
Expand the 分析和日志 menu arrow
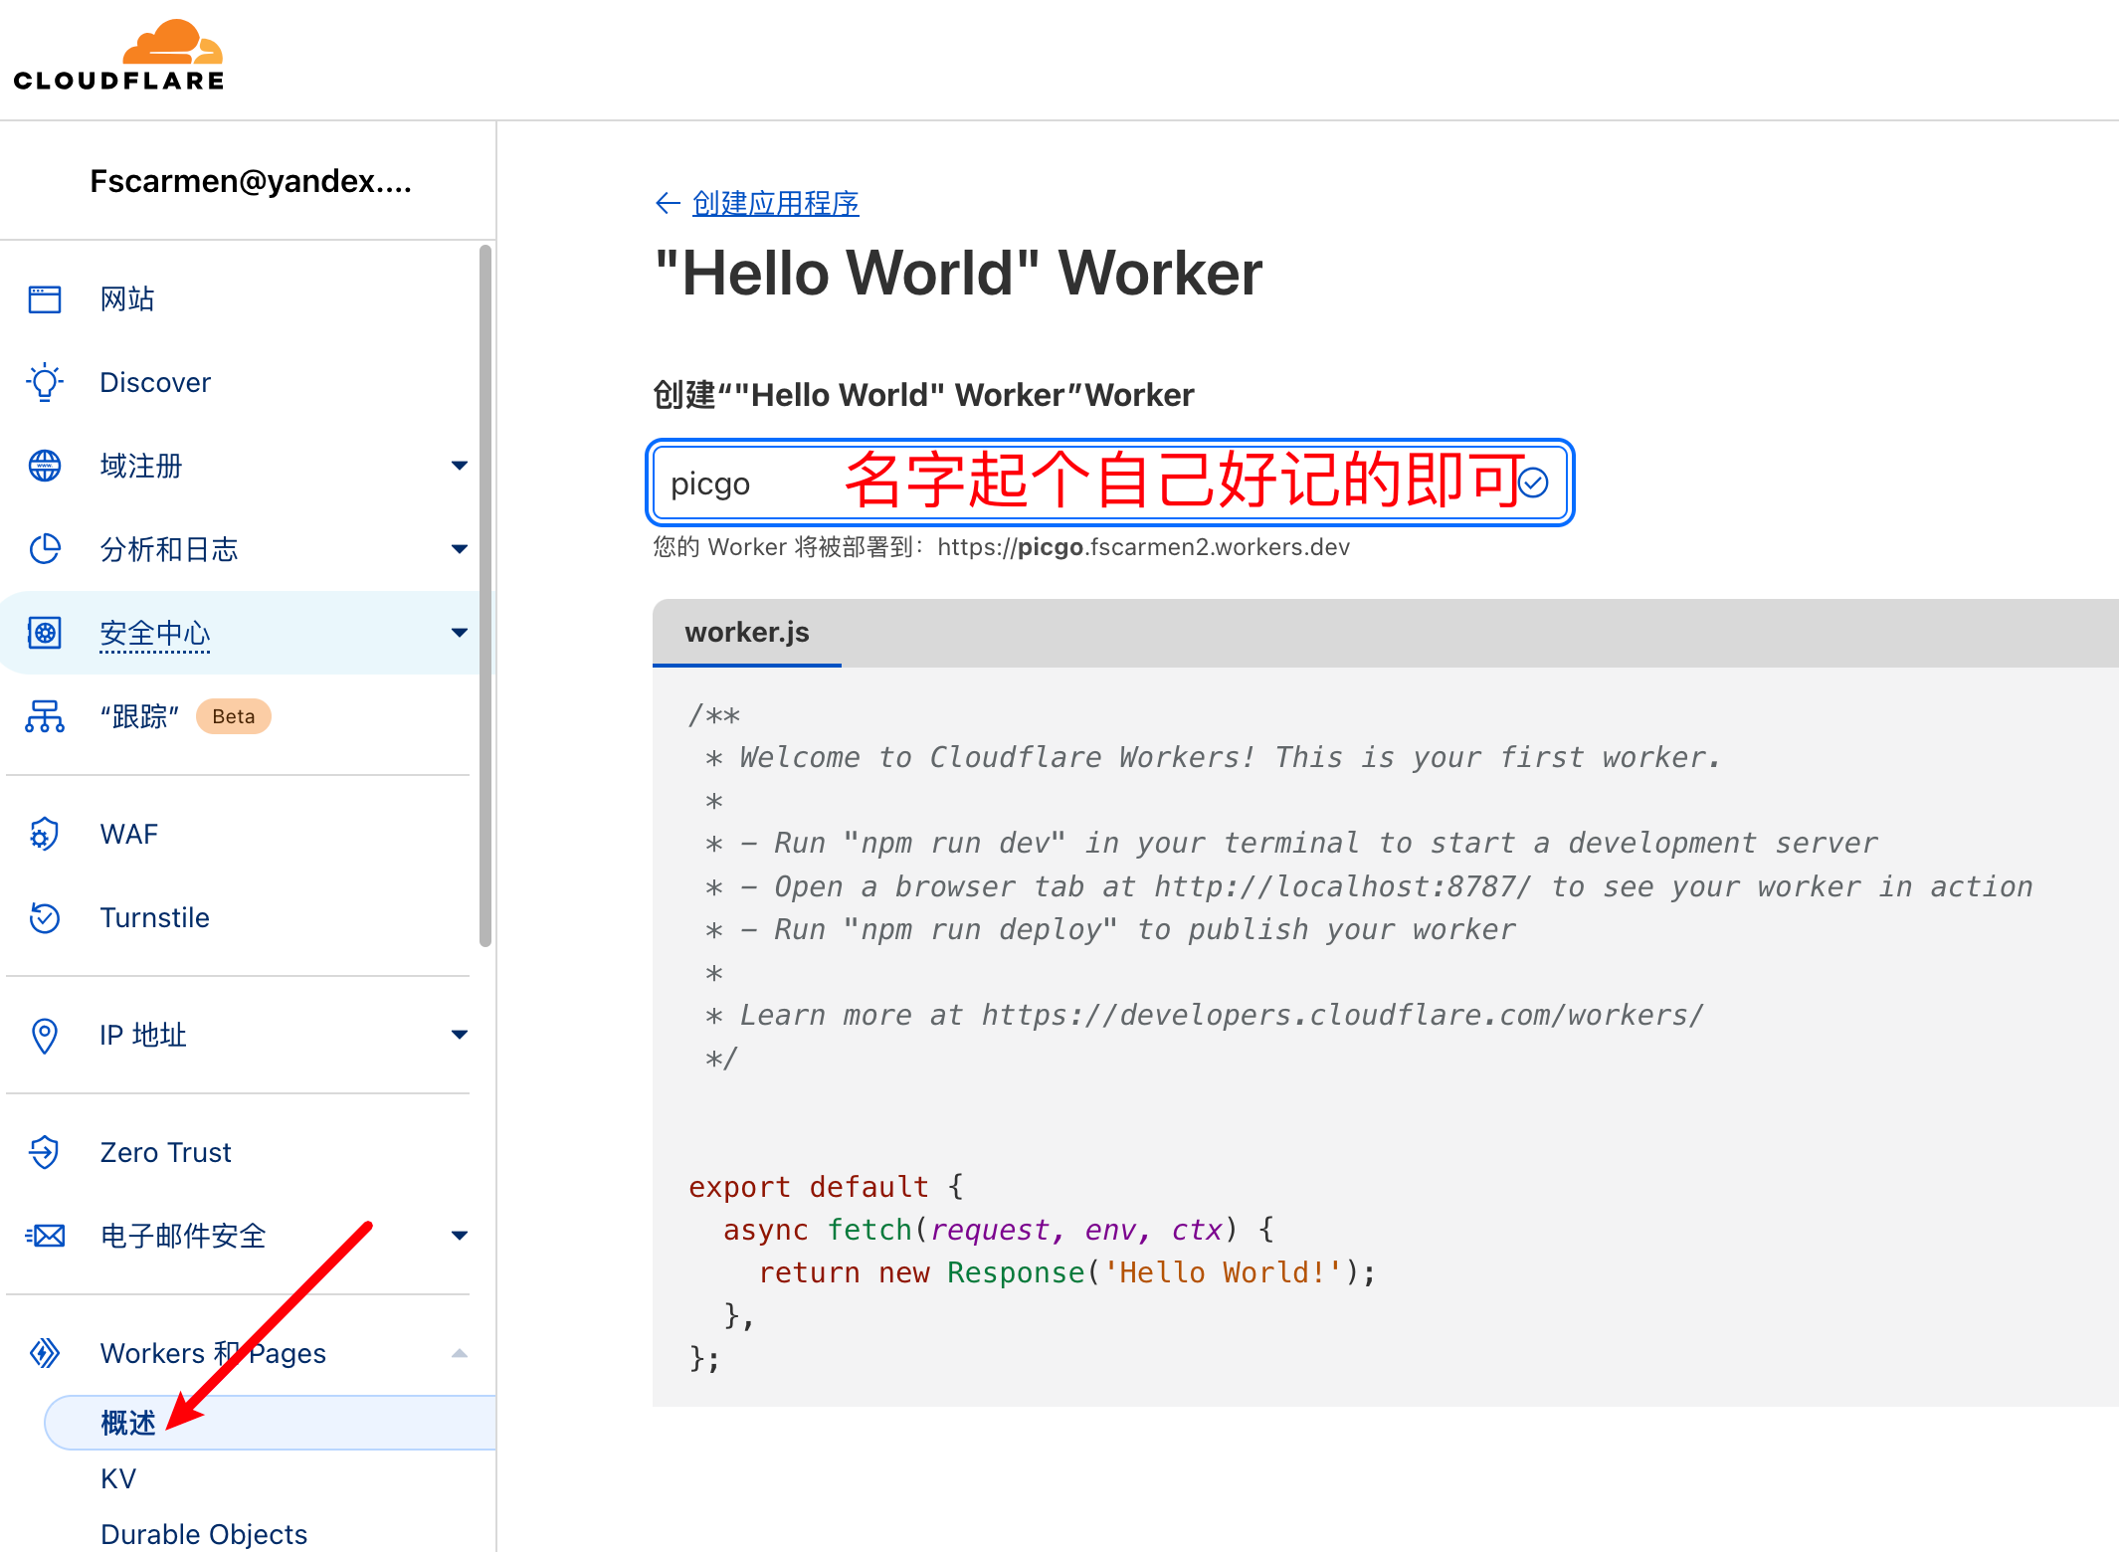click(459, 549)
